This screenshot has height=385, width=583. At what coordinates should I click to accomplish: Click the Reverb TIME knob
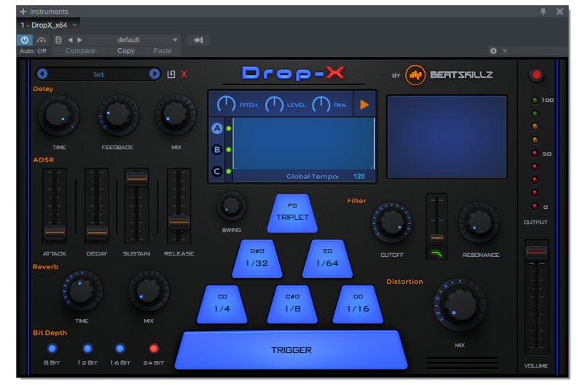[82, 290]
